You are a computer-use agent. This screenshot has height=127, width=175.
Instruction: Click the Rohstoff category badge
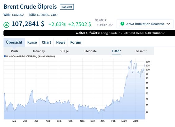(x=67, y=7)
